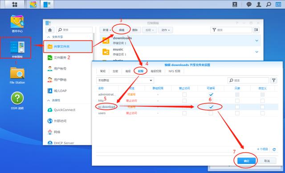Open the notifications chat bubble icon

point(249,4)
